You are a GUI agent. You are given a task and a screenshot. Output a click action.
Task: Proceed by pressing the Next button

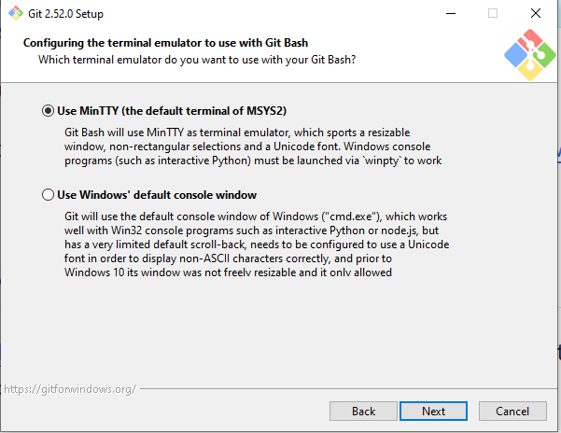(433, 411)
